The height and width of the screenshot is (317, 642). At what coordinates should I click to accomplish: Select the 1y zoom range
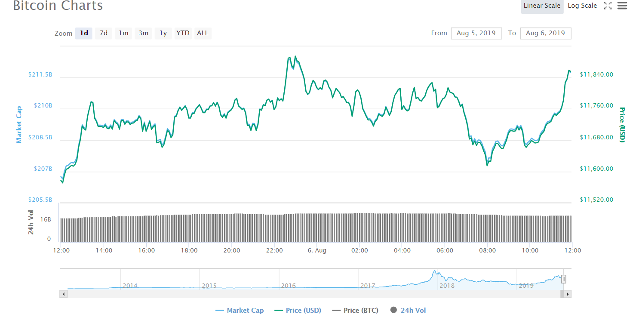click(x=163, y=33)
